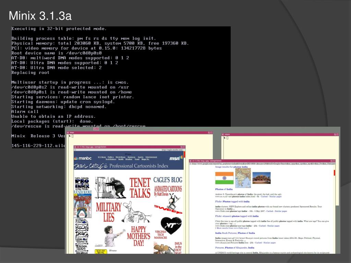Open the Tenet Talks cartoon headline
The image size is (351, 263).
tap(140, 188)
